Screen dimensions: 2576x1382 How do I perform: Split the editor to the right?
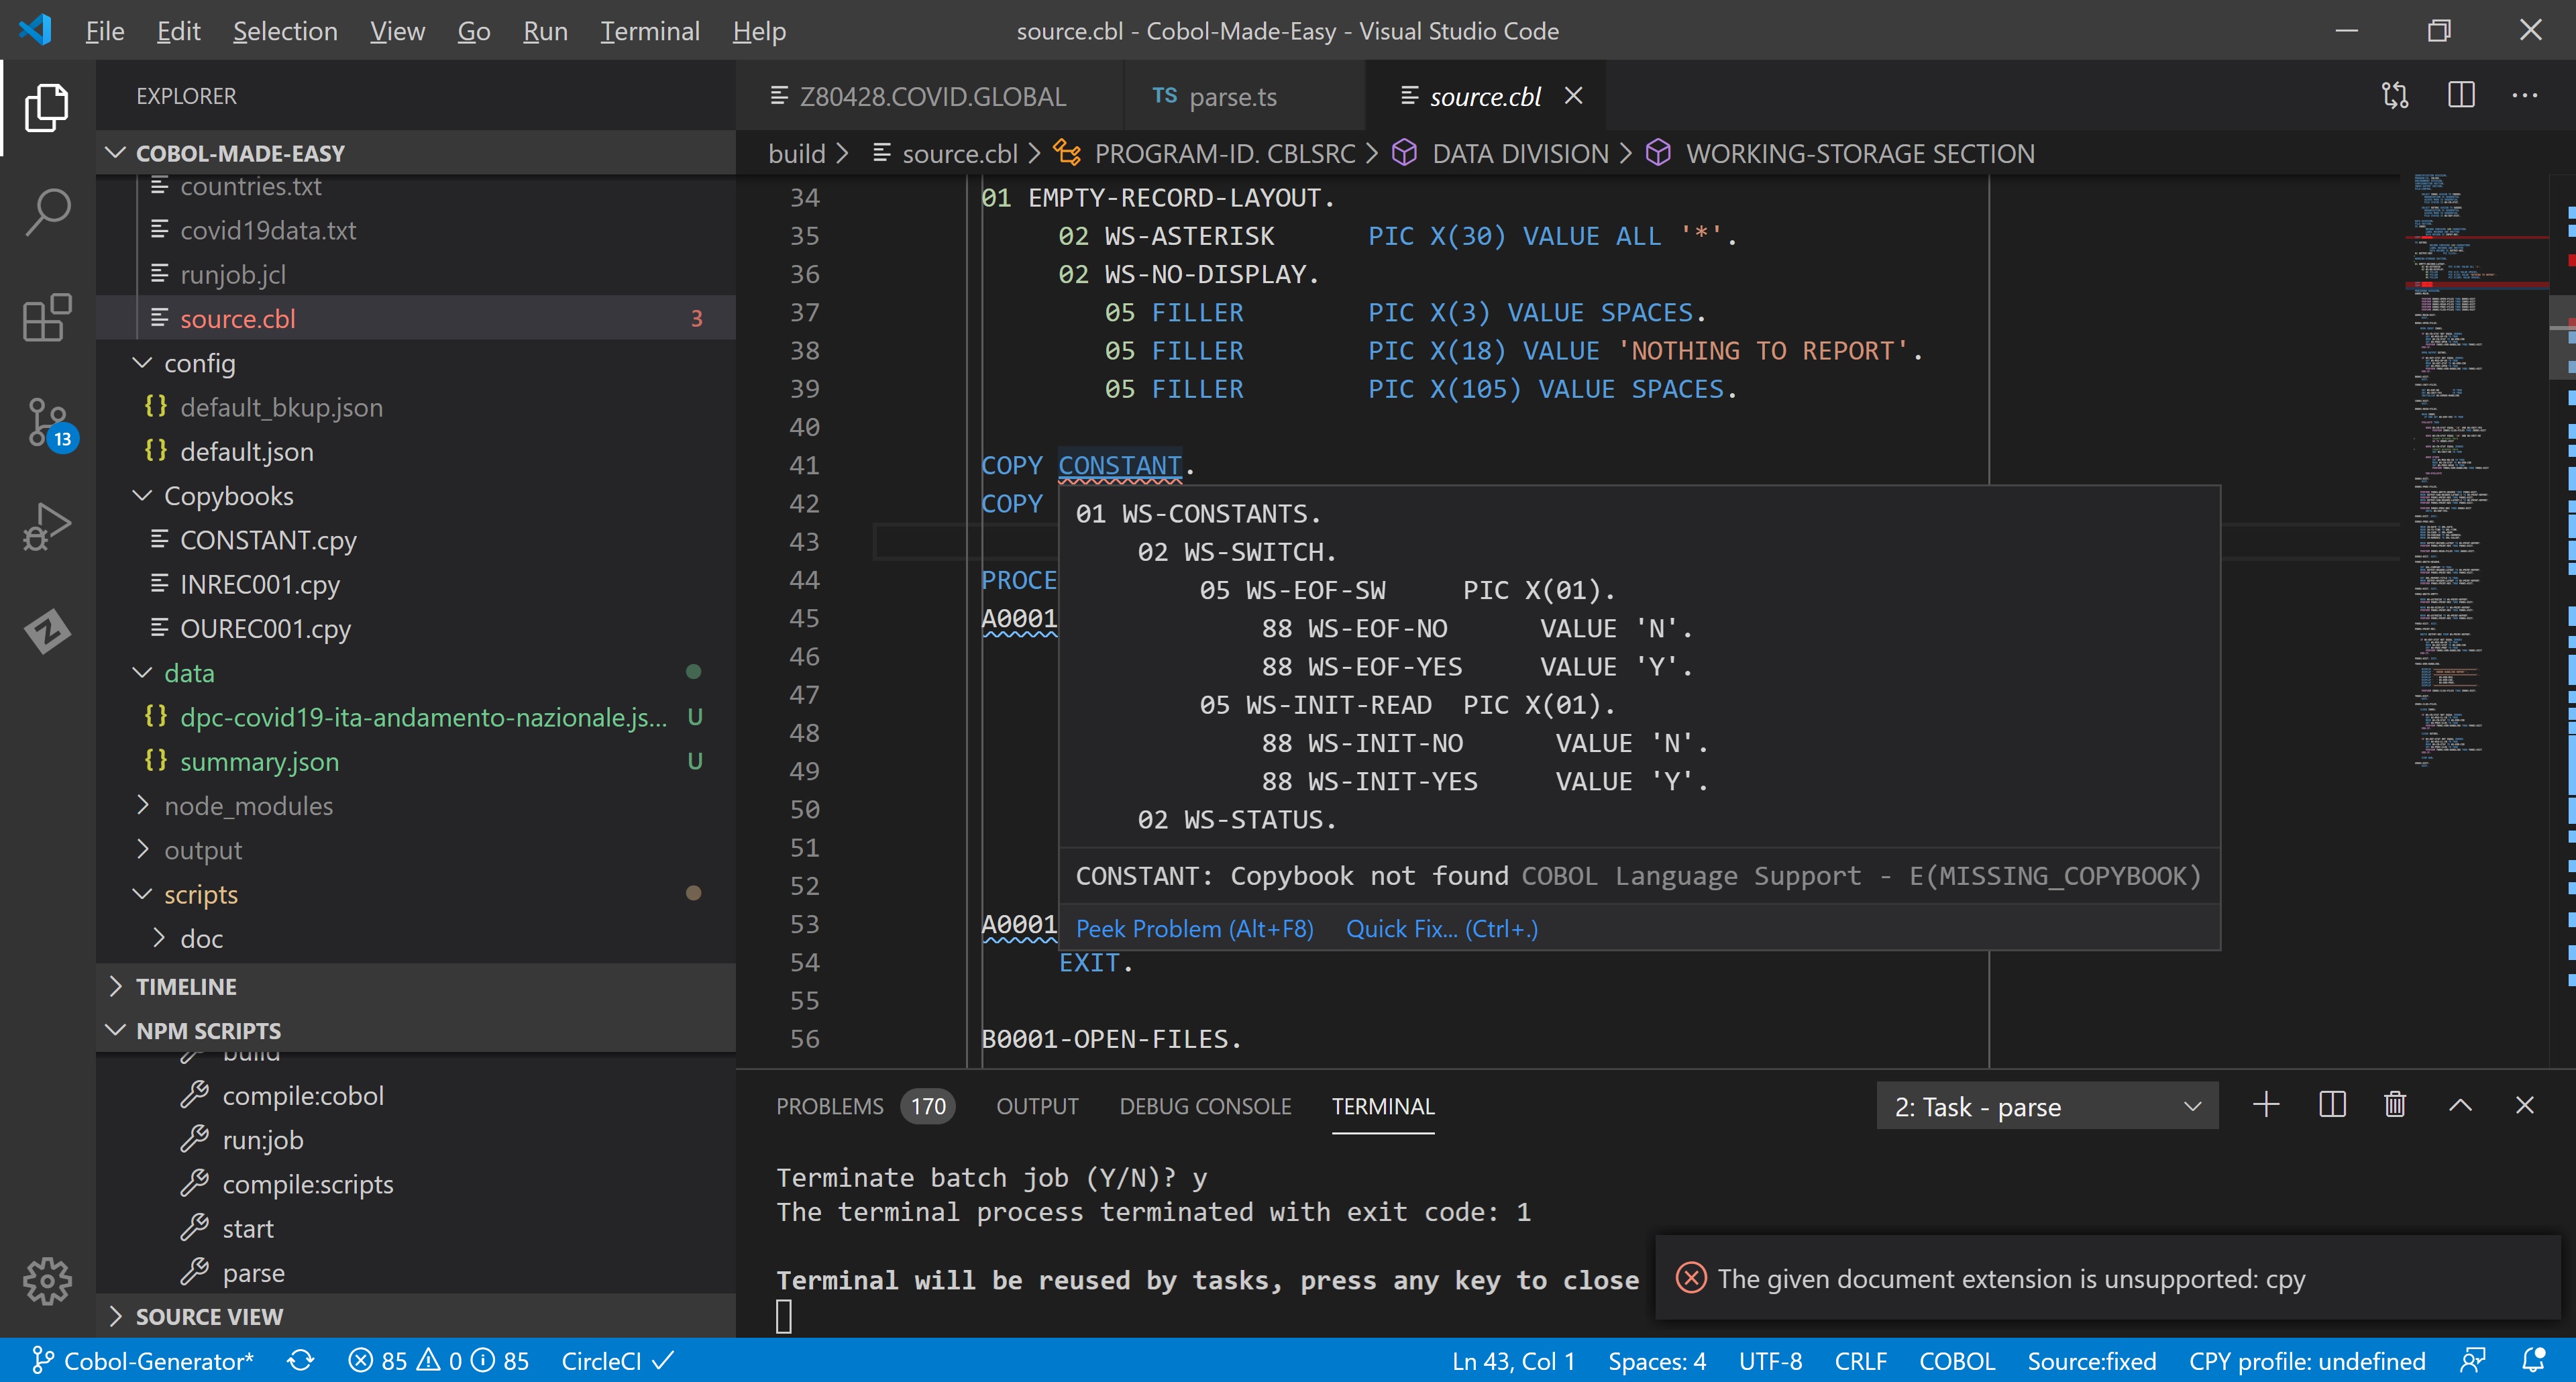coord(2461,96)
